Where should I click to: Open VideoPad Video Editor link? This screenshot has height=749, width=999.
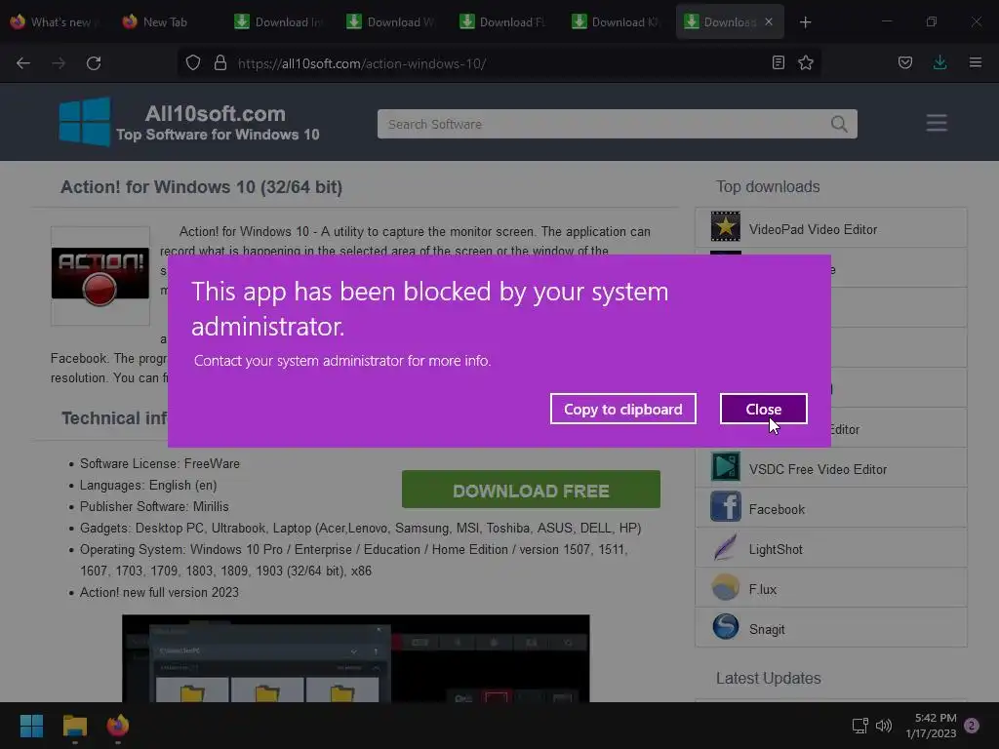[x=813, y=229]
